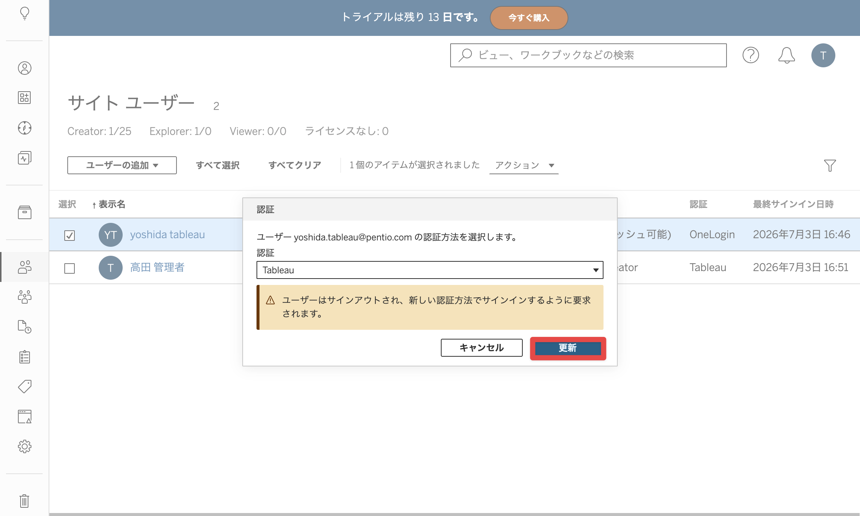860x516 pixels.
Task: Open the compass Explore icon
Action: (x=25, y=128)
